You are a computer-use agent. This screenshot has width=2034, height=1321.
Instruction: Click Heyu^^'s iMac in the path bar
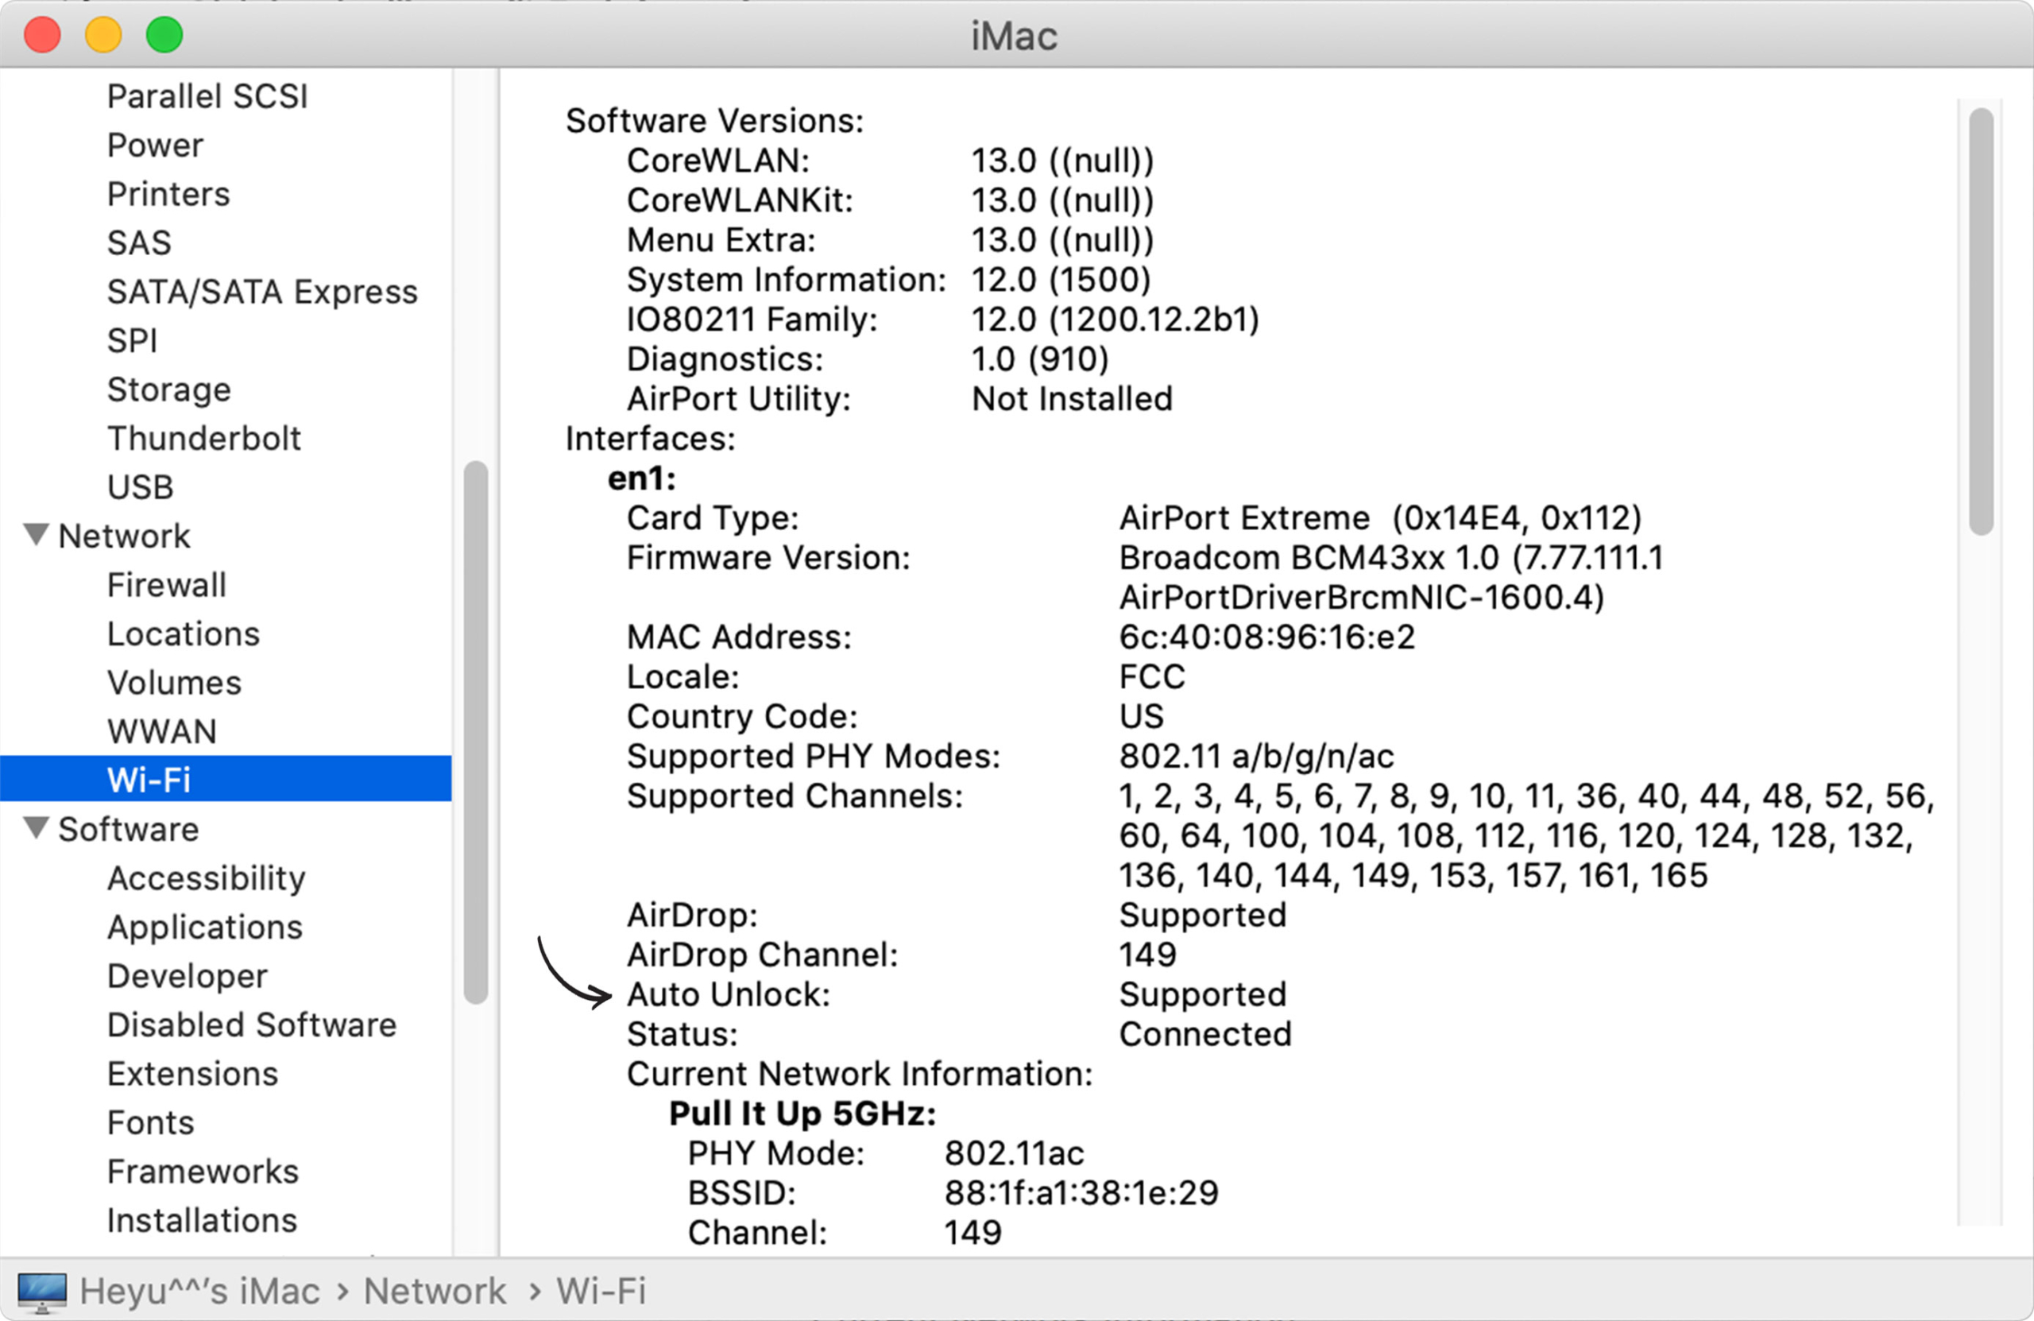point(199,1291)
